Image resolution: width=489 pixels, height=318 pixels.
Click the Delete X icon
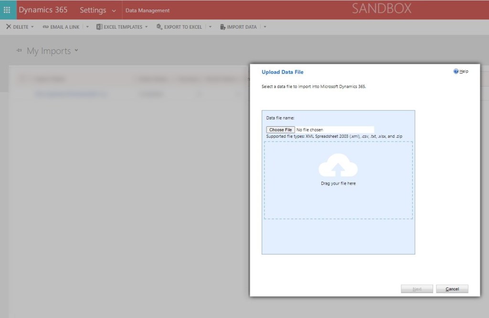9,27
